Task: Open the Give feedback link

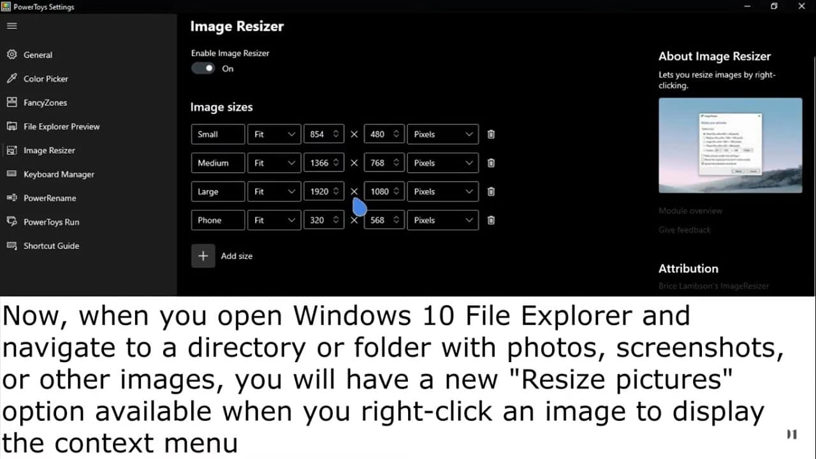Action: [x=685, y=230]
